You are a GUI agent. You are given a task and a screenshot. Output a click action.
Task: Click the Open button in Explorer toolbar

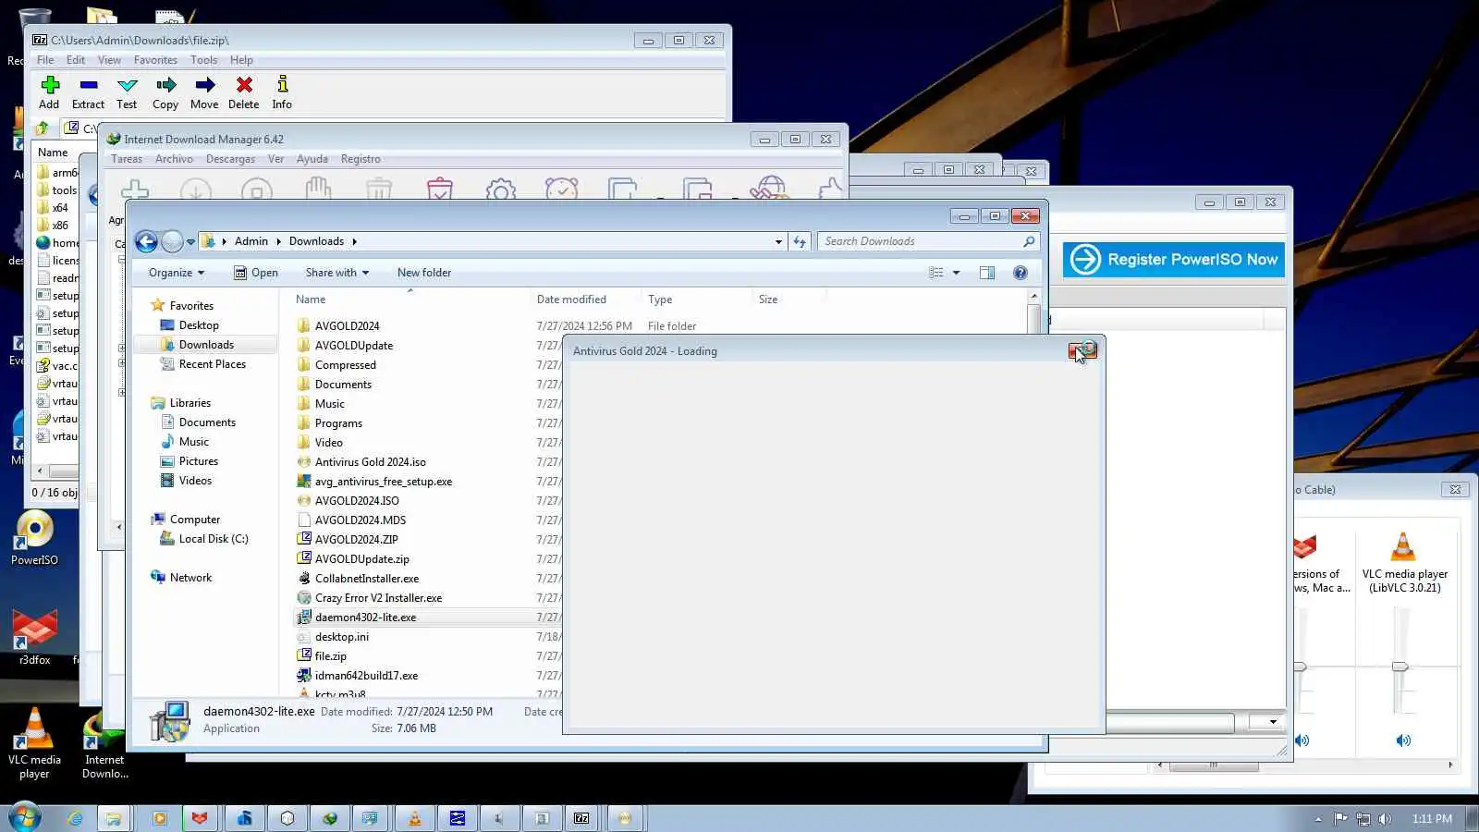pos(256,273)
